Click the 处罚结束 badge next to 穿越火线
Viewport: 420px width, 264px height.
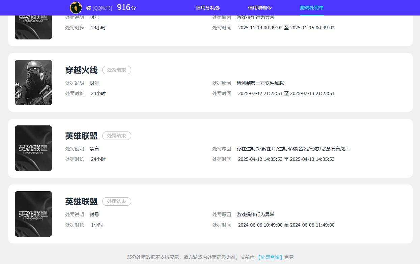coord(117,70)
